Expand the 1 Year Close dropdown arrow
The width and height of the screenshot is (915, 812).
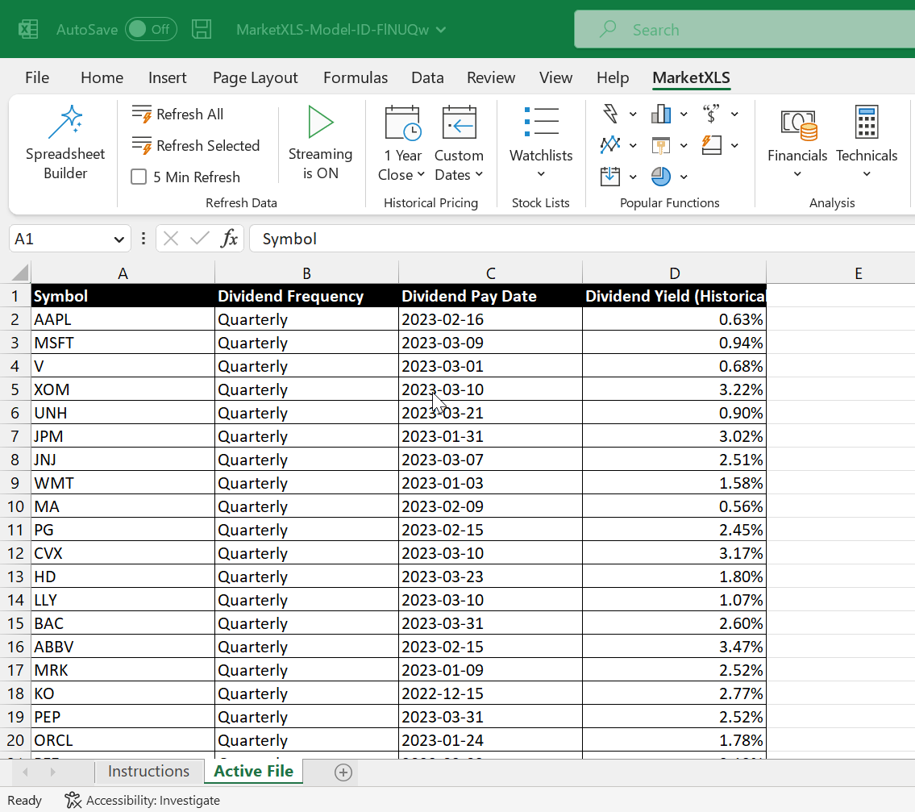(422, 174)
